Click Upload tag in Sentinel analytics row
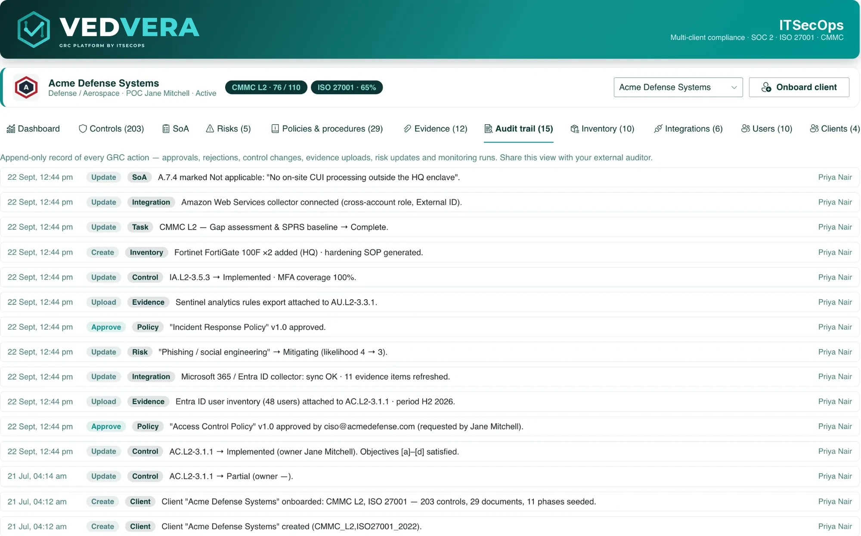The width and height of the screenshot is (861, 536). pyautogui.click(x=104, y=302)
